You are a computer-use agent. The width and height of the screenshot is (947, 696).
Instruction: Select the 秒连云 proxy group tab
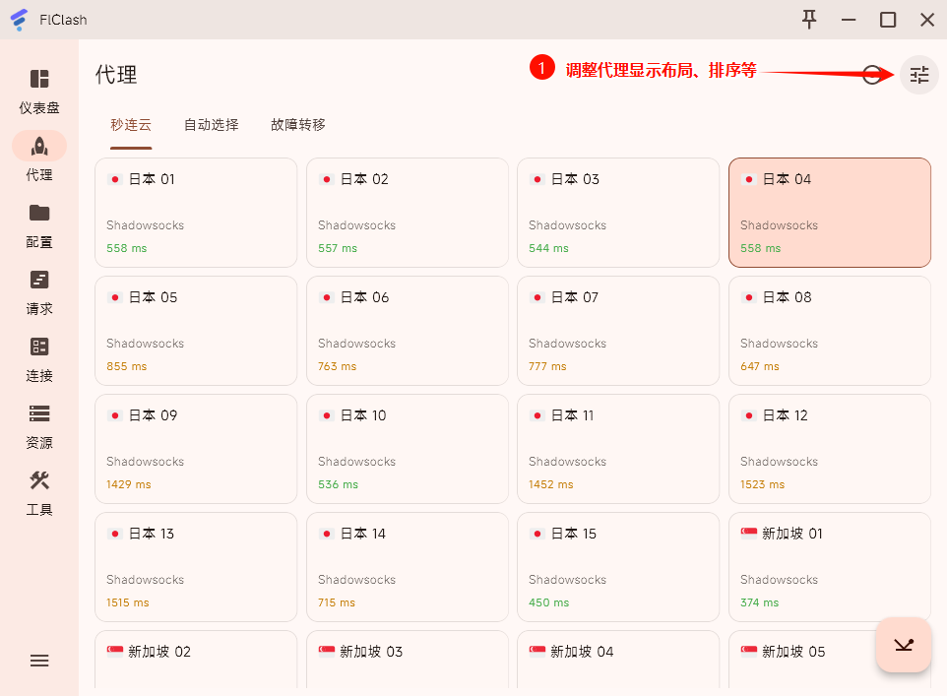point(131,125)
